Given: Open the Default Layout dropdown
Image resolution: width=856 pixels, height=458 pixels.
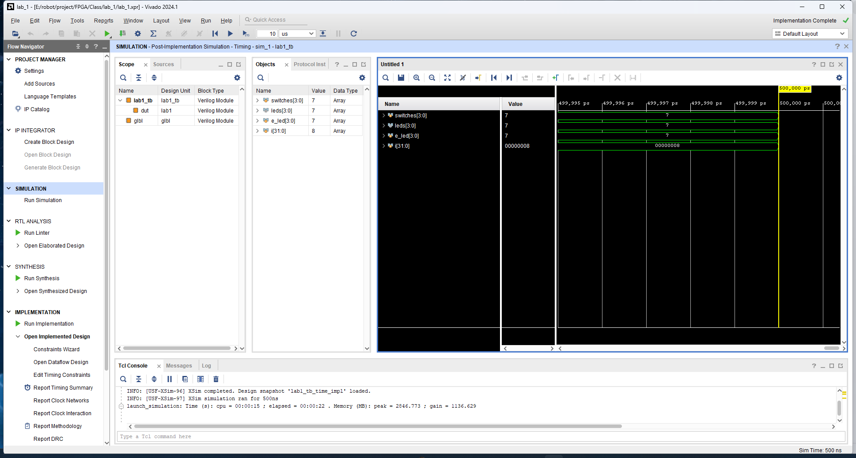Looking at the screenshot, I should tap(810, 34).
